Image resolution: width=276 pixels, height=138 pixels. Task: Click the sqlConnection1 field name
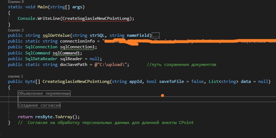tap(77, 47)
